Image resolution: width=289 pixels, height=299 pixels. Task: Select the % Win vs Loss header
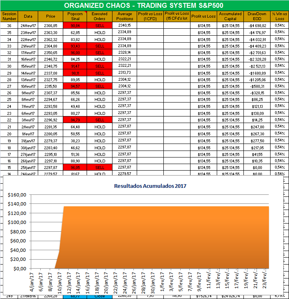pyautogui.click(x=280, y=16)
